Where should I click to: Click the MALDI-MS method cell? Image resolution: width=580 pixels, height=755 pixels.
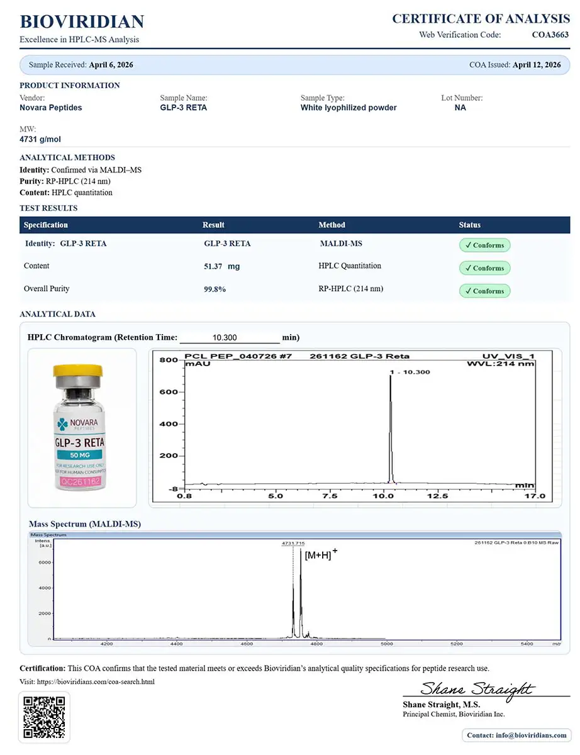(x=341, y=243)
